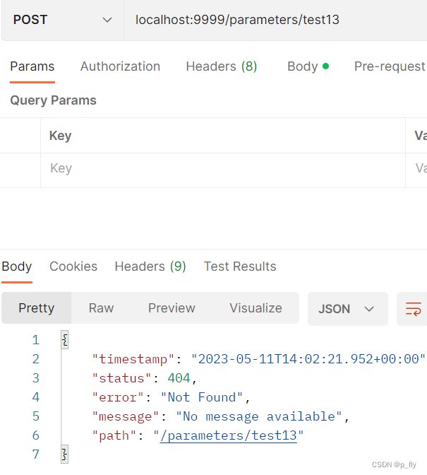
Task: View the response Headers (9) tab
Action: point(150,266)
